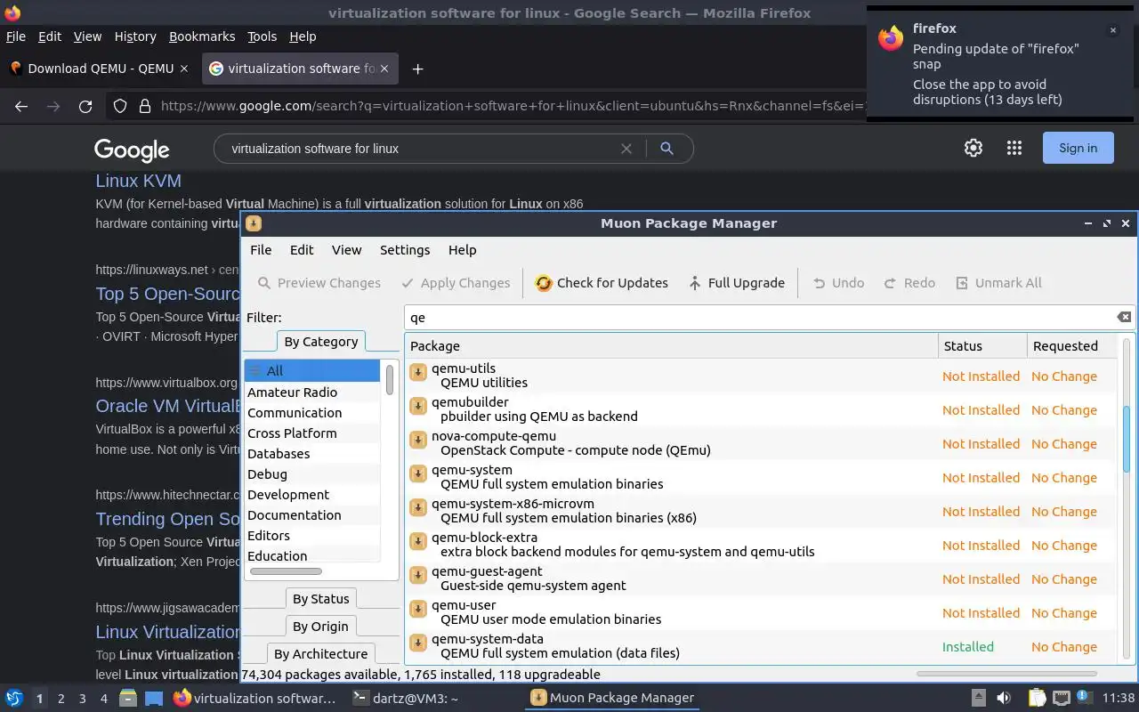This screenshot has width=1139, height=712.
Task: Select the Amateur Radio category
Action: [312, 392]
